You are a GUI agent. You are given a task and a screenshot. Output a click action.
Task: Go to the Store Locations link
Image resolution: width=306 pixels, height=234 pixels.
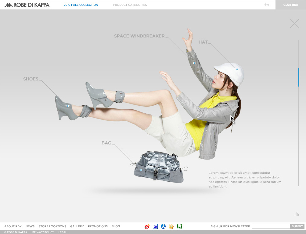(x=52, y=226)
